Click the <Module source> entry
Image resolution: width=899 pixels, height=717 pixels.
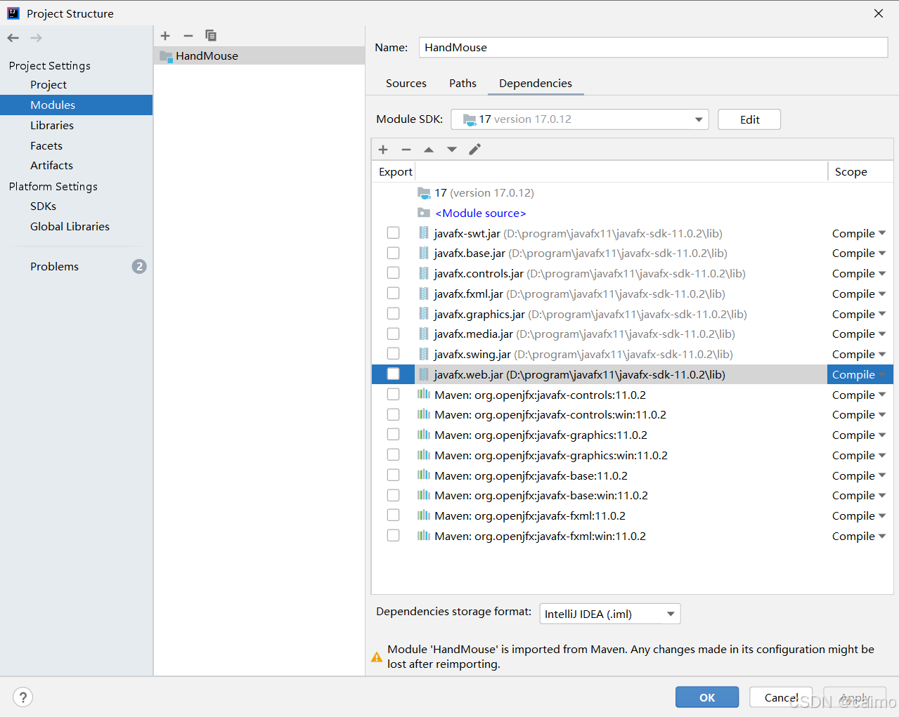[x=480, y=213]
